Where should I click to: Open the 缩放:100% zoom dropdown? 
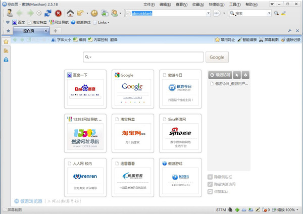tap(285, 210)
